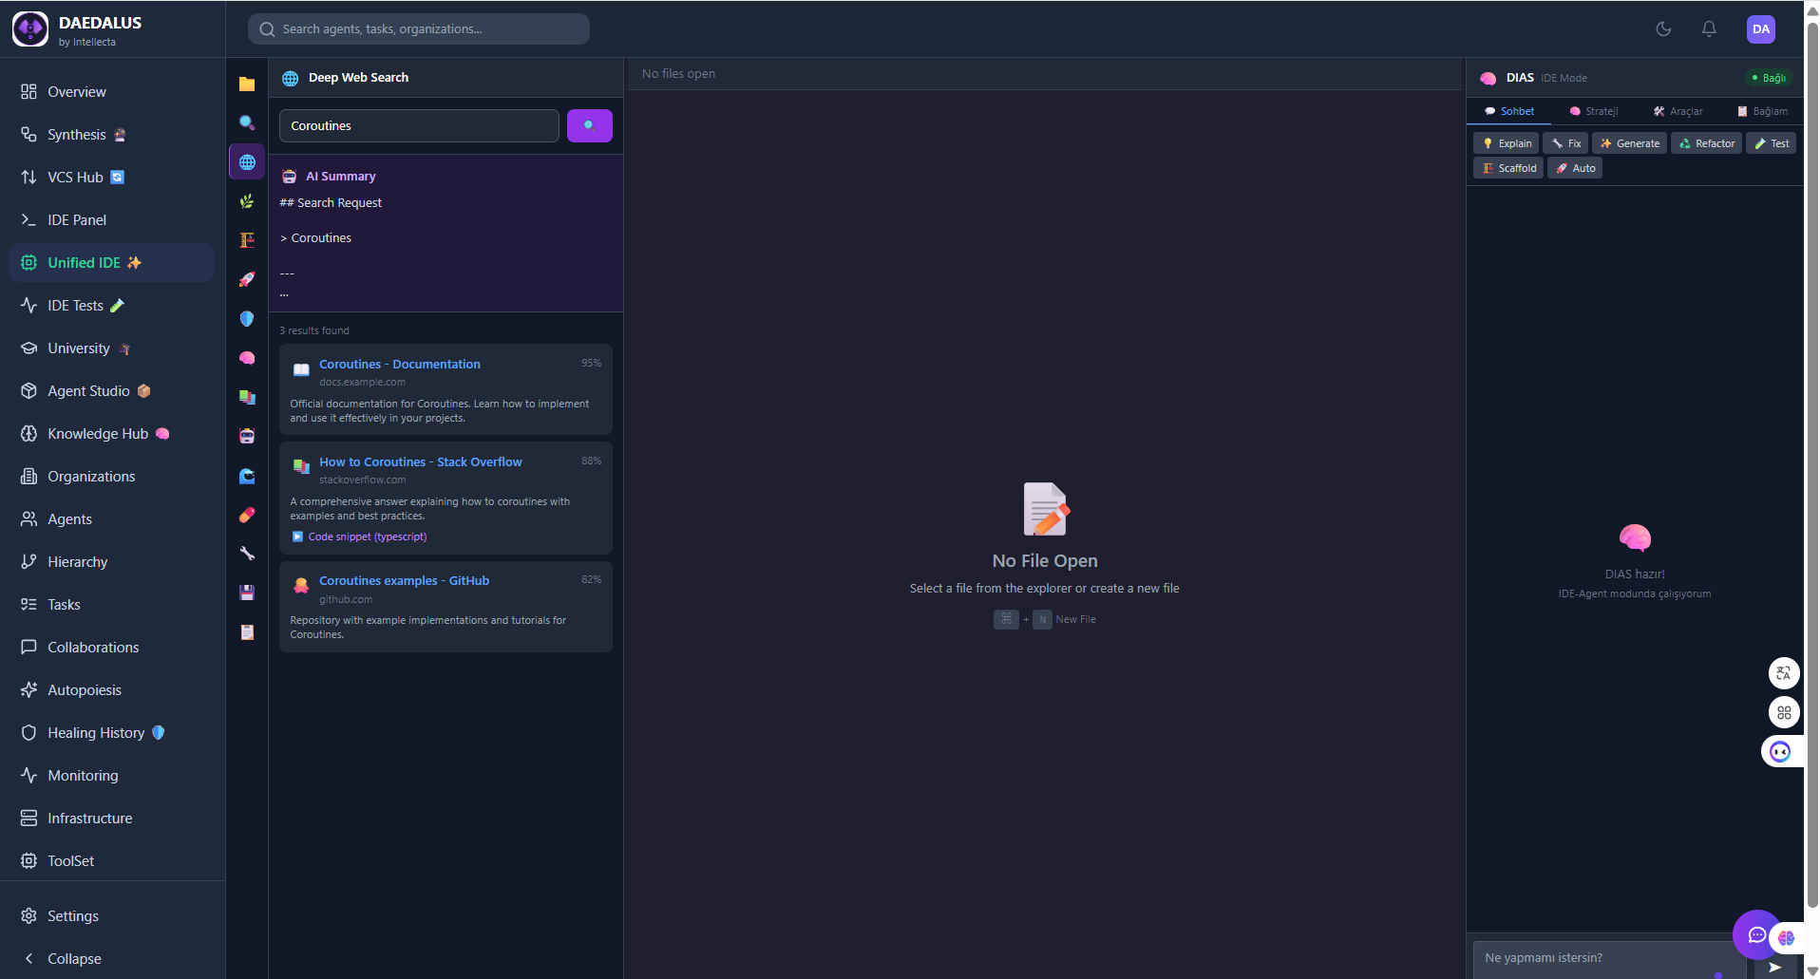Viewport: 1820px width, 979px height.
Task: Switch to the Bağlam tab
Action: point(1762,111)
